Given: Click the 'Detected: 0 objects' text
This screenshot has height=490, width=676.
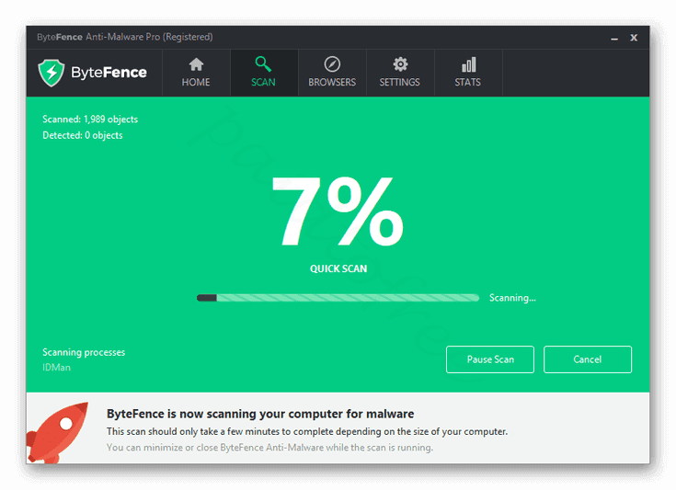Looking at the screenshot, I should pyautogui.click(x=83, y=135).
